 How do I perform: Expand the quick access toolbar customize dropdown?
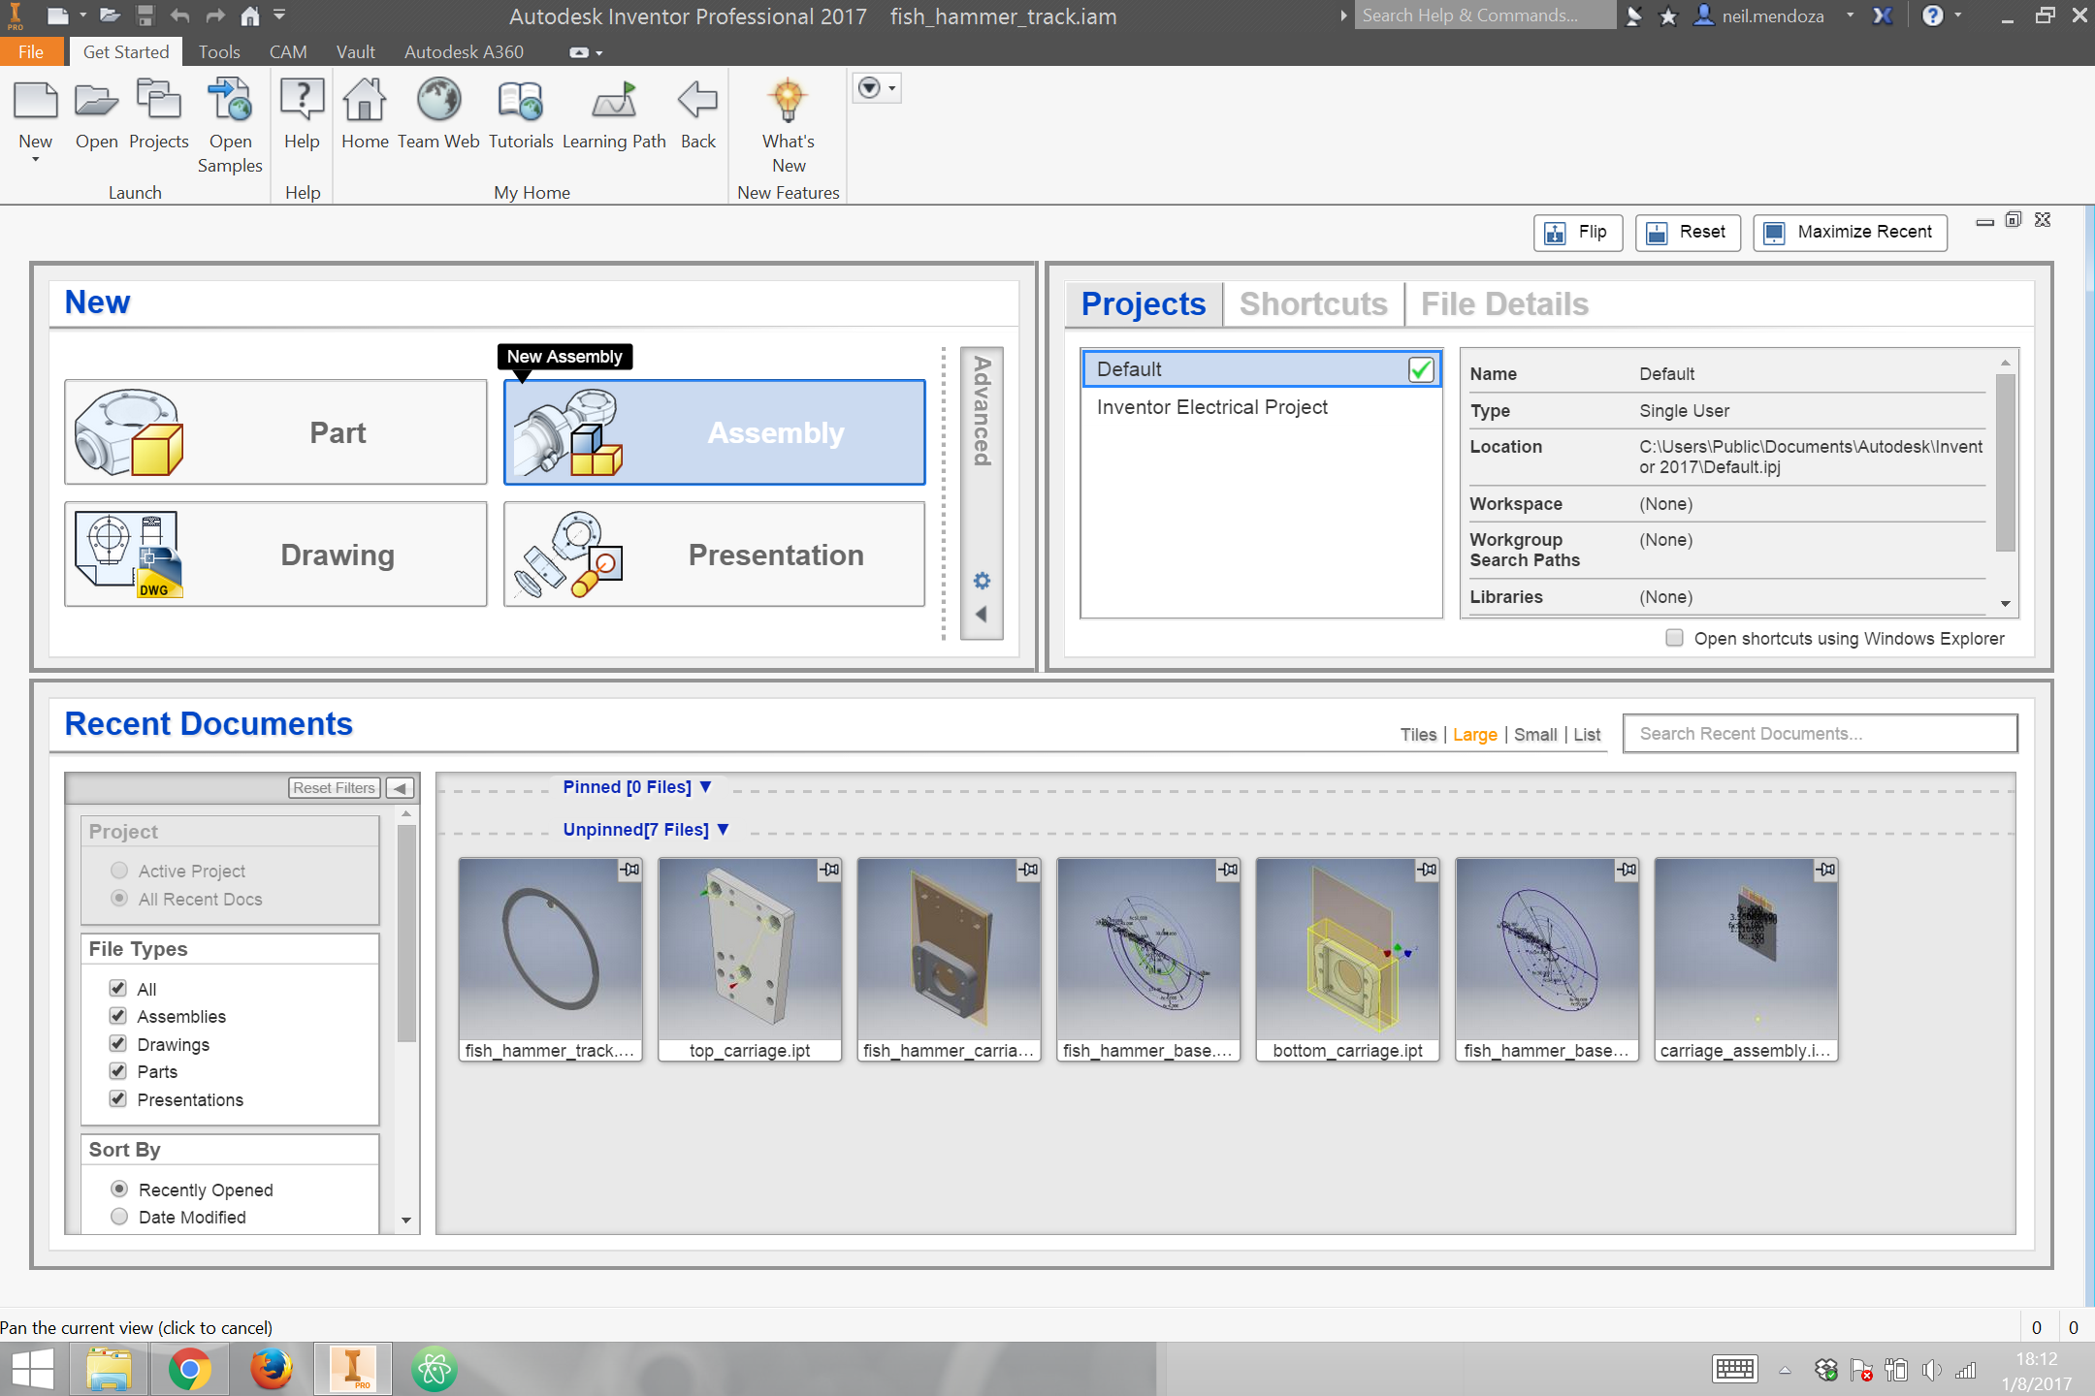279,15
